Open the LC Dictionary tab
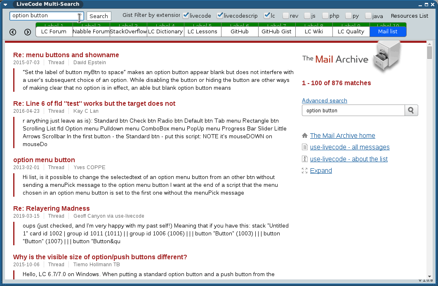The height and width of the screenshot is (286, 438). coord(165,32)
